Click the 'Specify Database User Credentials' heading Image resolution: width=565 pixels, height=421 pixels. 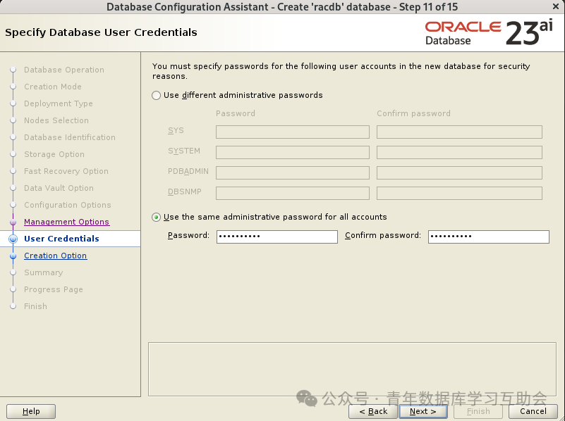(x=101, y=32)
